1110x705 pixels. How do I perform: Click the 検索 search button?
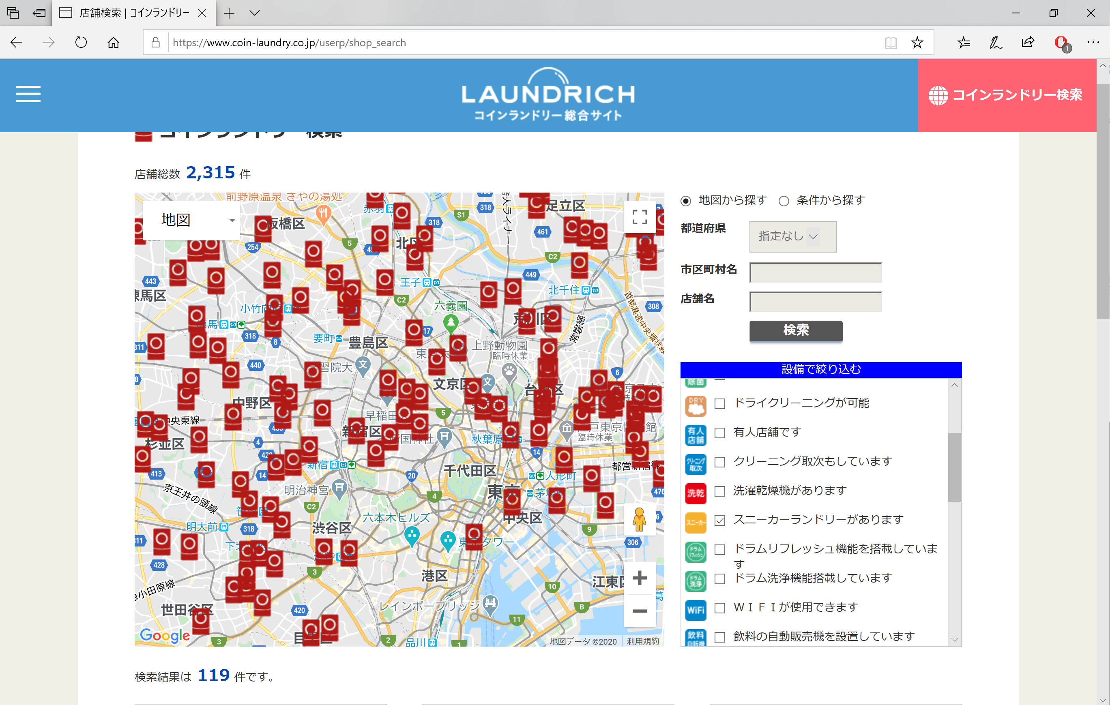point(796,331)
